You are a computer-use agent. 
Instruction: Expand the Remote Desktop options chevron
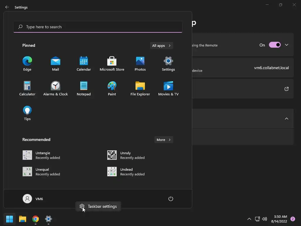286,45
